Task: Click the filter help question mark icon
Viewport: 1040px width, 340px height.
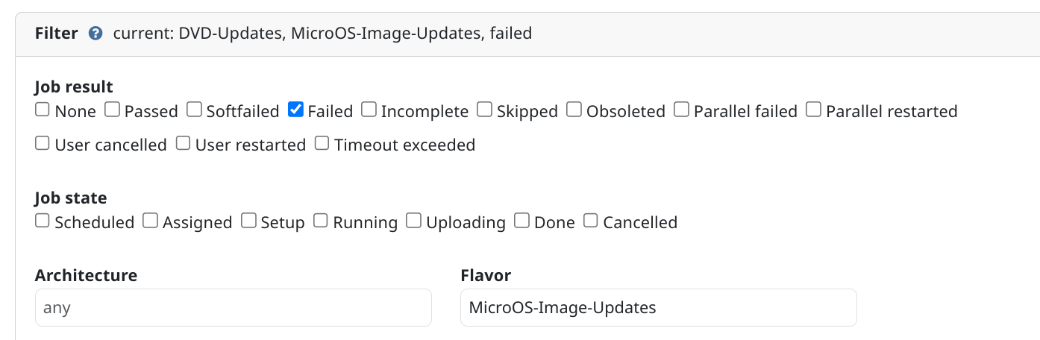Action: pos(95,34)
